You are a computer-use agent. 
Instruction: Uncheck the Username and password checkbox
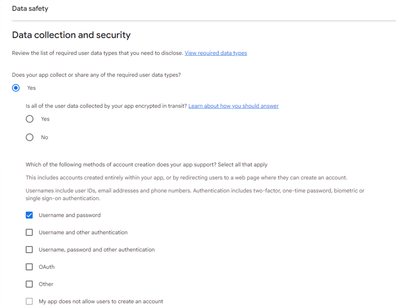click(29, 216)
